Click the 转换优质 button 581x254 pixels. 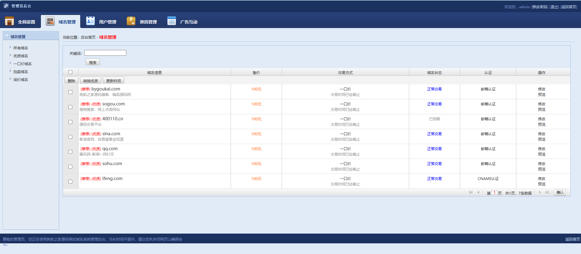point(91,80)
